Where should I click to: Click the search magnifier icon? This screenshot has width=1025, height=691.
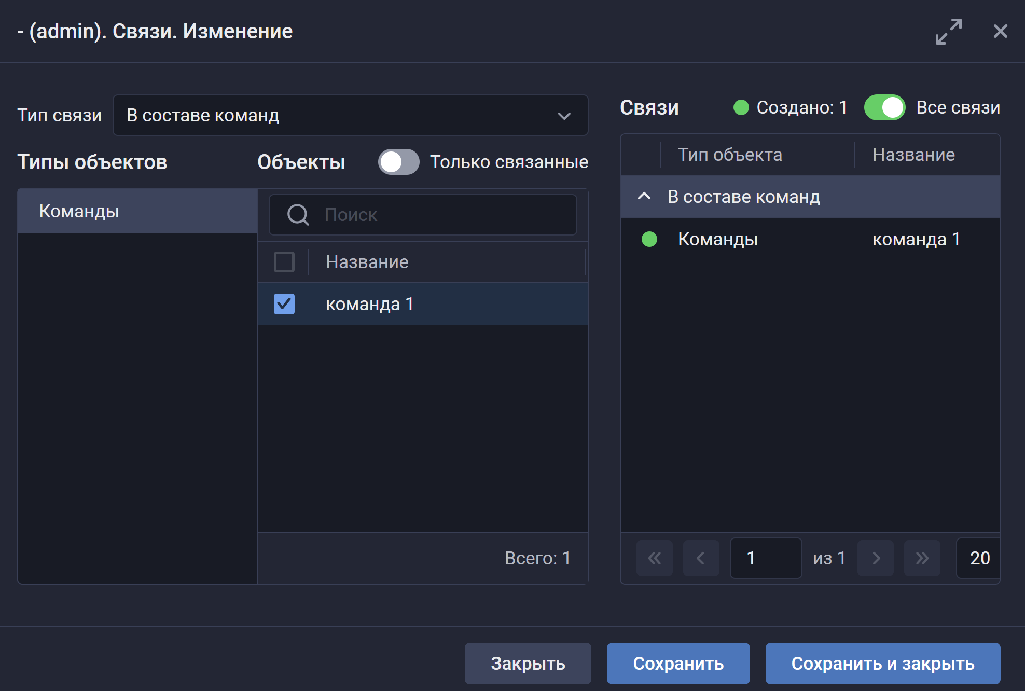(298, 215)
